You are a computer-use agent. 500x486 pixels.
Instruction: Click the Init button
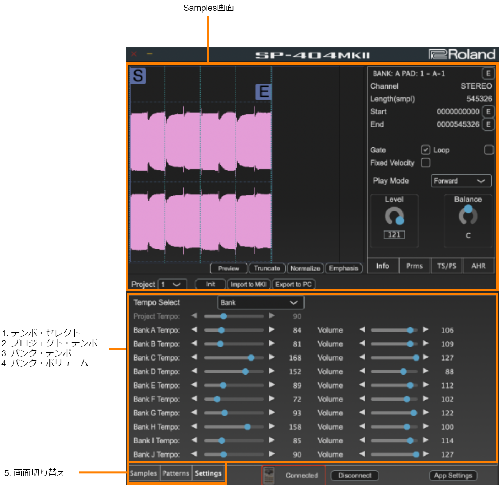coord(211,285)
